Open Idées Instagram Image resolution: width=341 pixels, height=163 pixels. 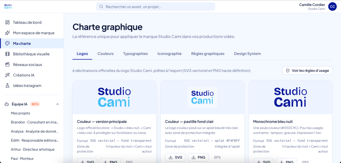point(32,86)
